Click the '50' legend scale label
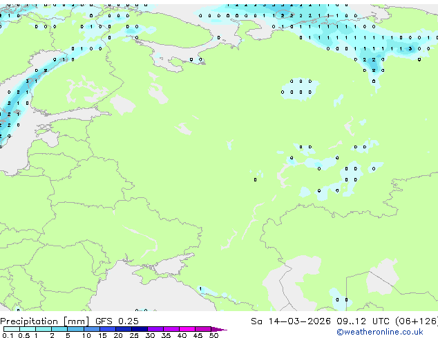 point(214,335)
